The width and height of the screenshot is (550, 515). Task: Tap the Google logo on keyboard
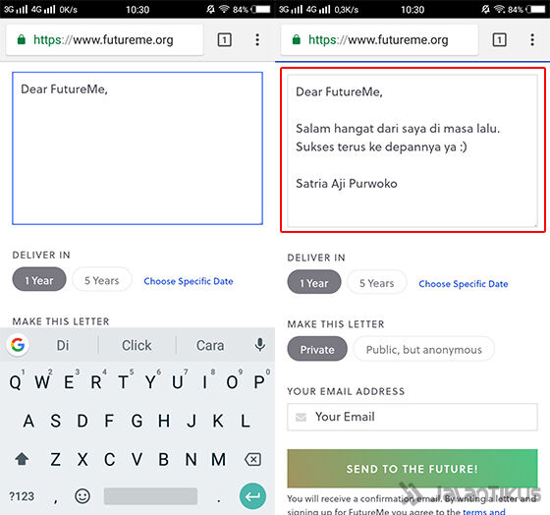(18, 345)
